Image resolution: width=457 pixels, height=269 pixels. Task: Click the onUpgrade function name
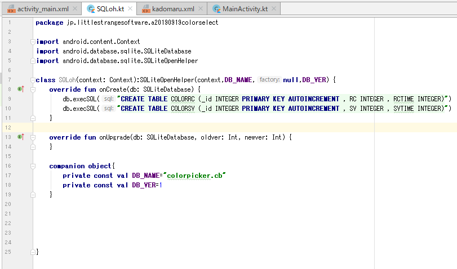(x=114, y=137)
